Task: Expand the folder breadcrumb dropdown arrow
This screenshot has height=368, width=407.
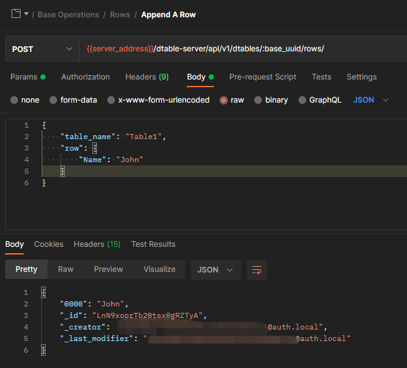Action: point(26,14)
